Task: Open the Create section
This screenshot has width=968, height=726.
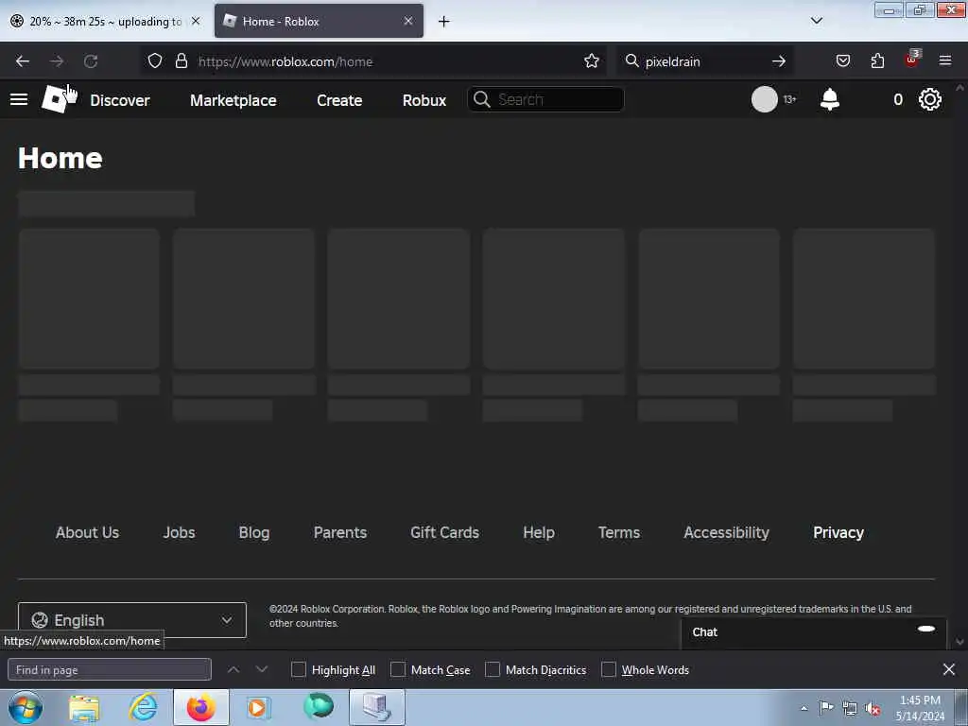Action: pyautogui.click(x=339, y=100)
